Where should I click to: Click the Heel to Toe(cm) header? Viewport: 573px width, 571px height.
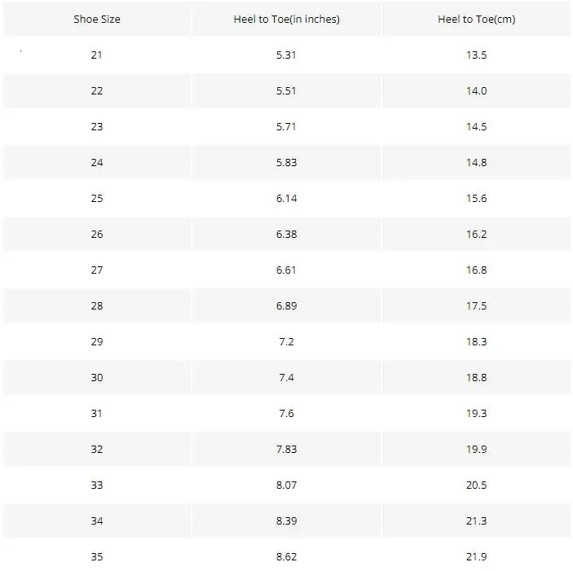tap(476, 20)
